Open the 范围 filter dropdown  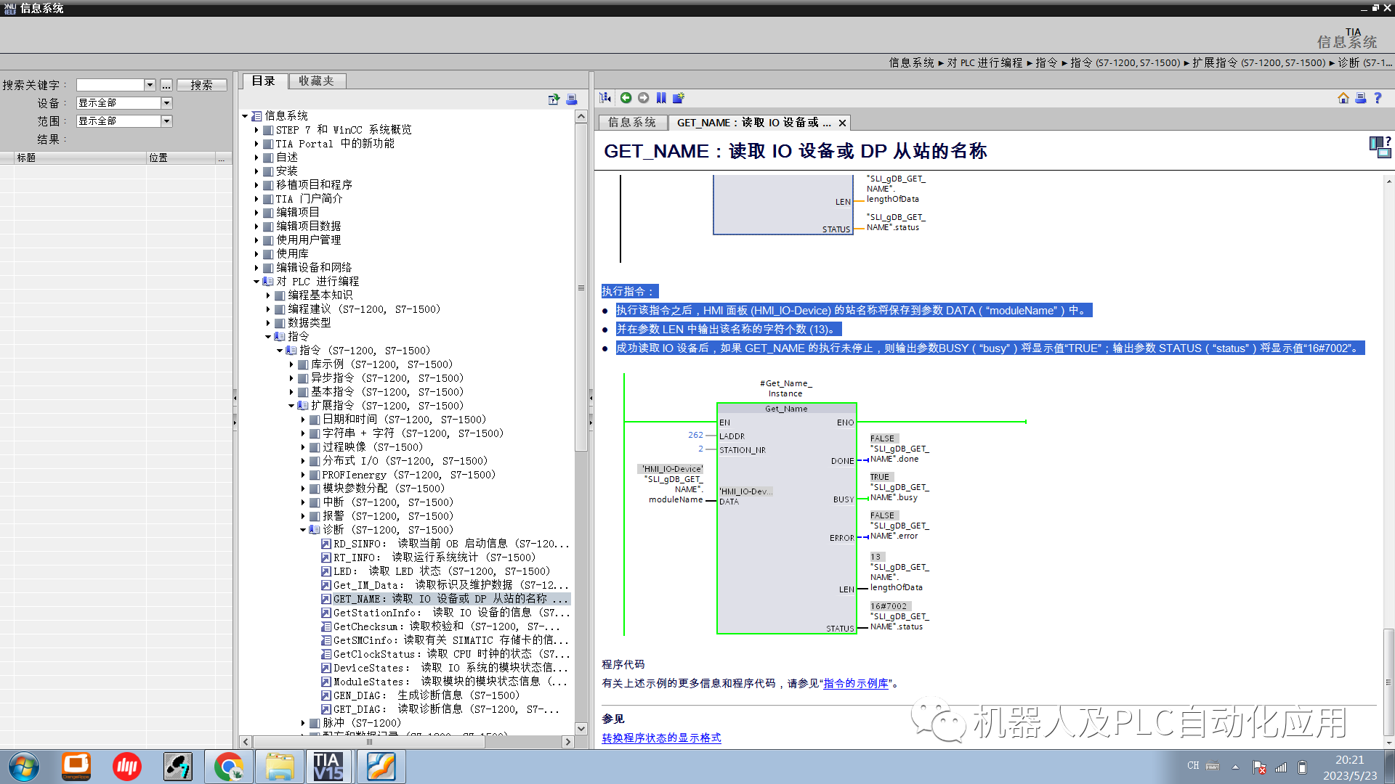pos(166,121)
